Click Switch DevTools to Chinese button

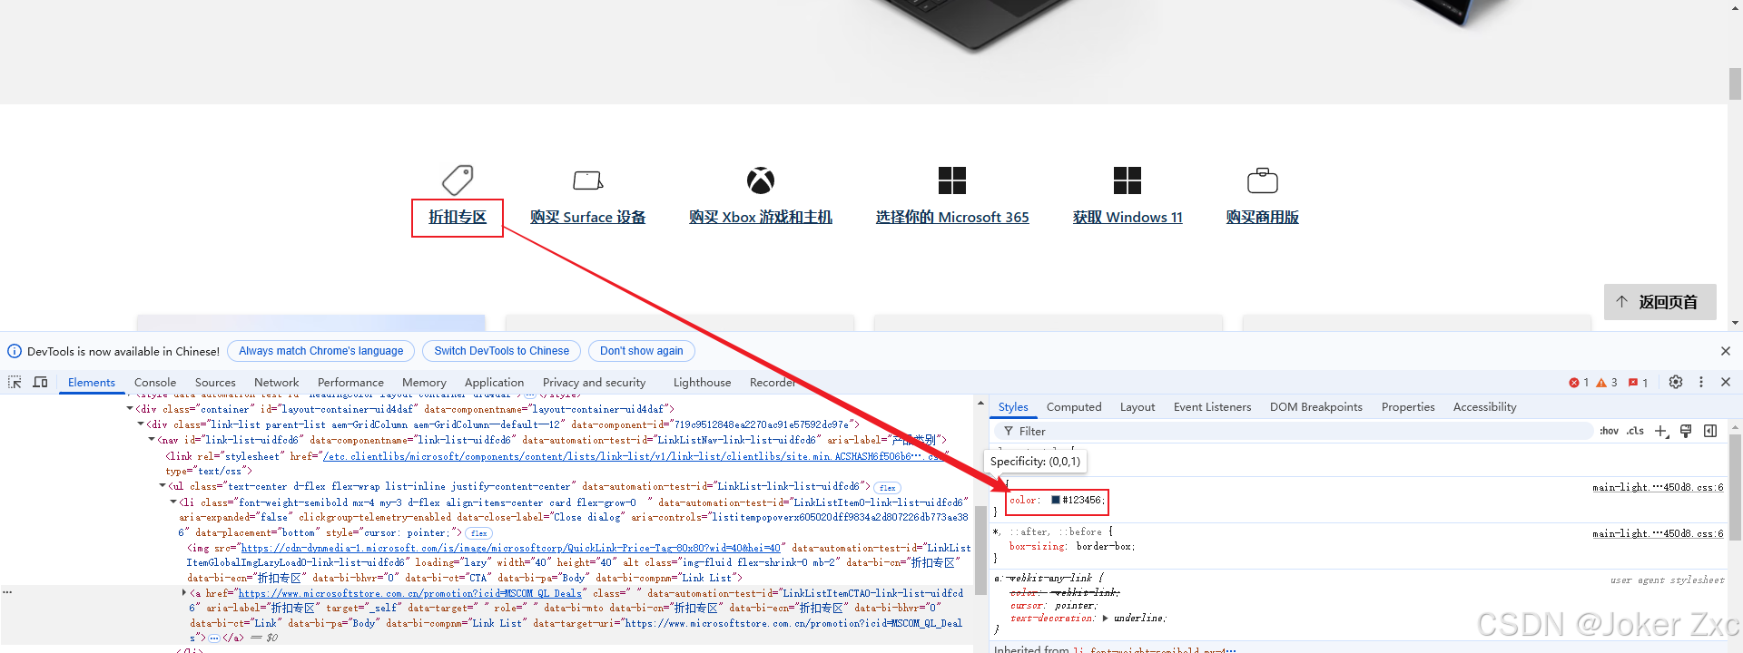(x=502, y=351)
